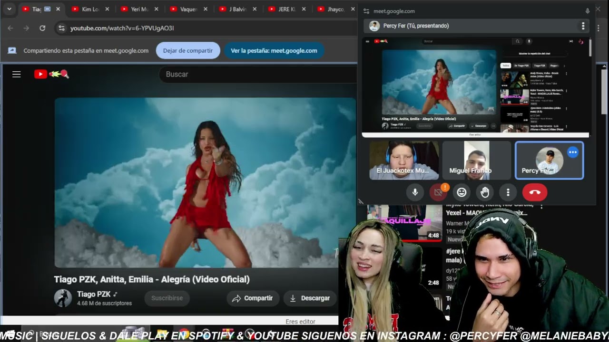View site information icon in address bar
The image size is (609, 342).
[61, 28]
